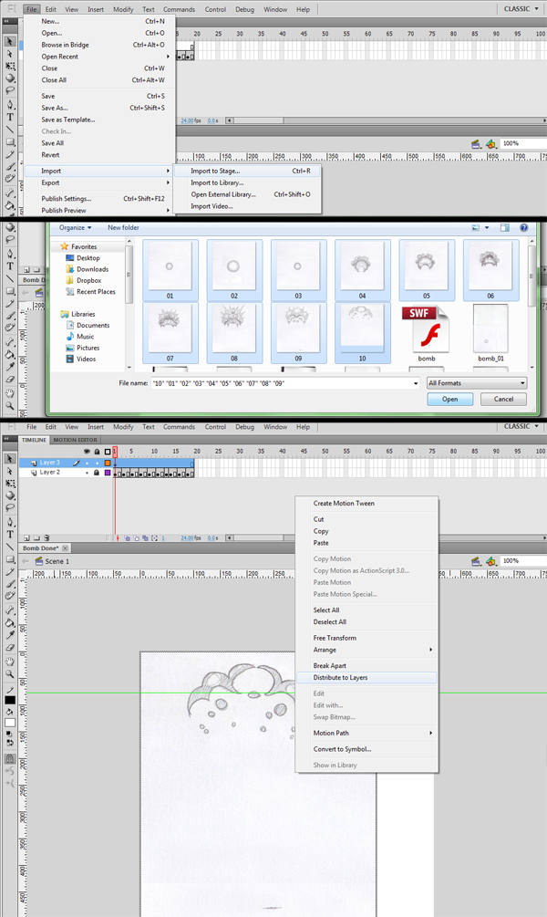Click the Music library icon

click(70, 337)
